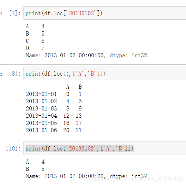Click the value 9 in the 2013-01-03 row
Viewport: 186px width, 185px height.
[80, 109]
